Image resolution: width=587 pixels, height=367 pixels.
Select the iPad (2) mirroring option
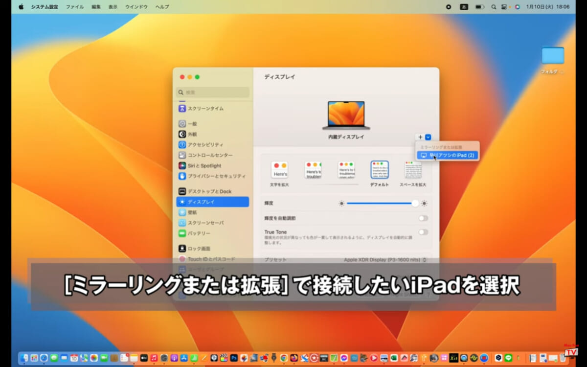click(448, 155)
